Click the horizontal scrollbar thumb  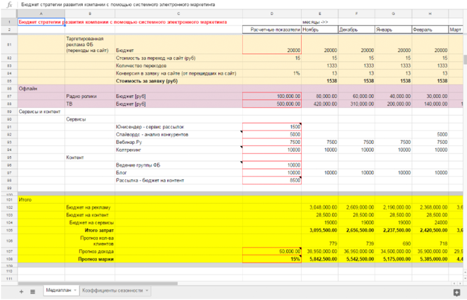[98, 284]
